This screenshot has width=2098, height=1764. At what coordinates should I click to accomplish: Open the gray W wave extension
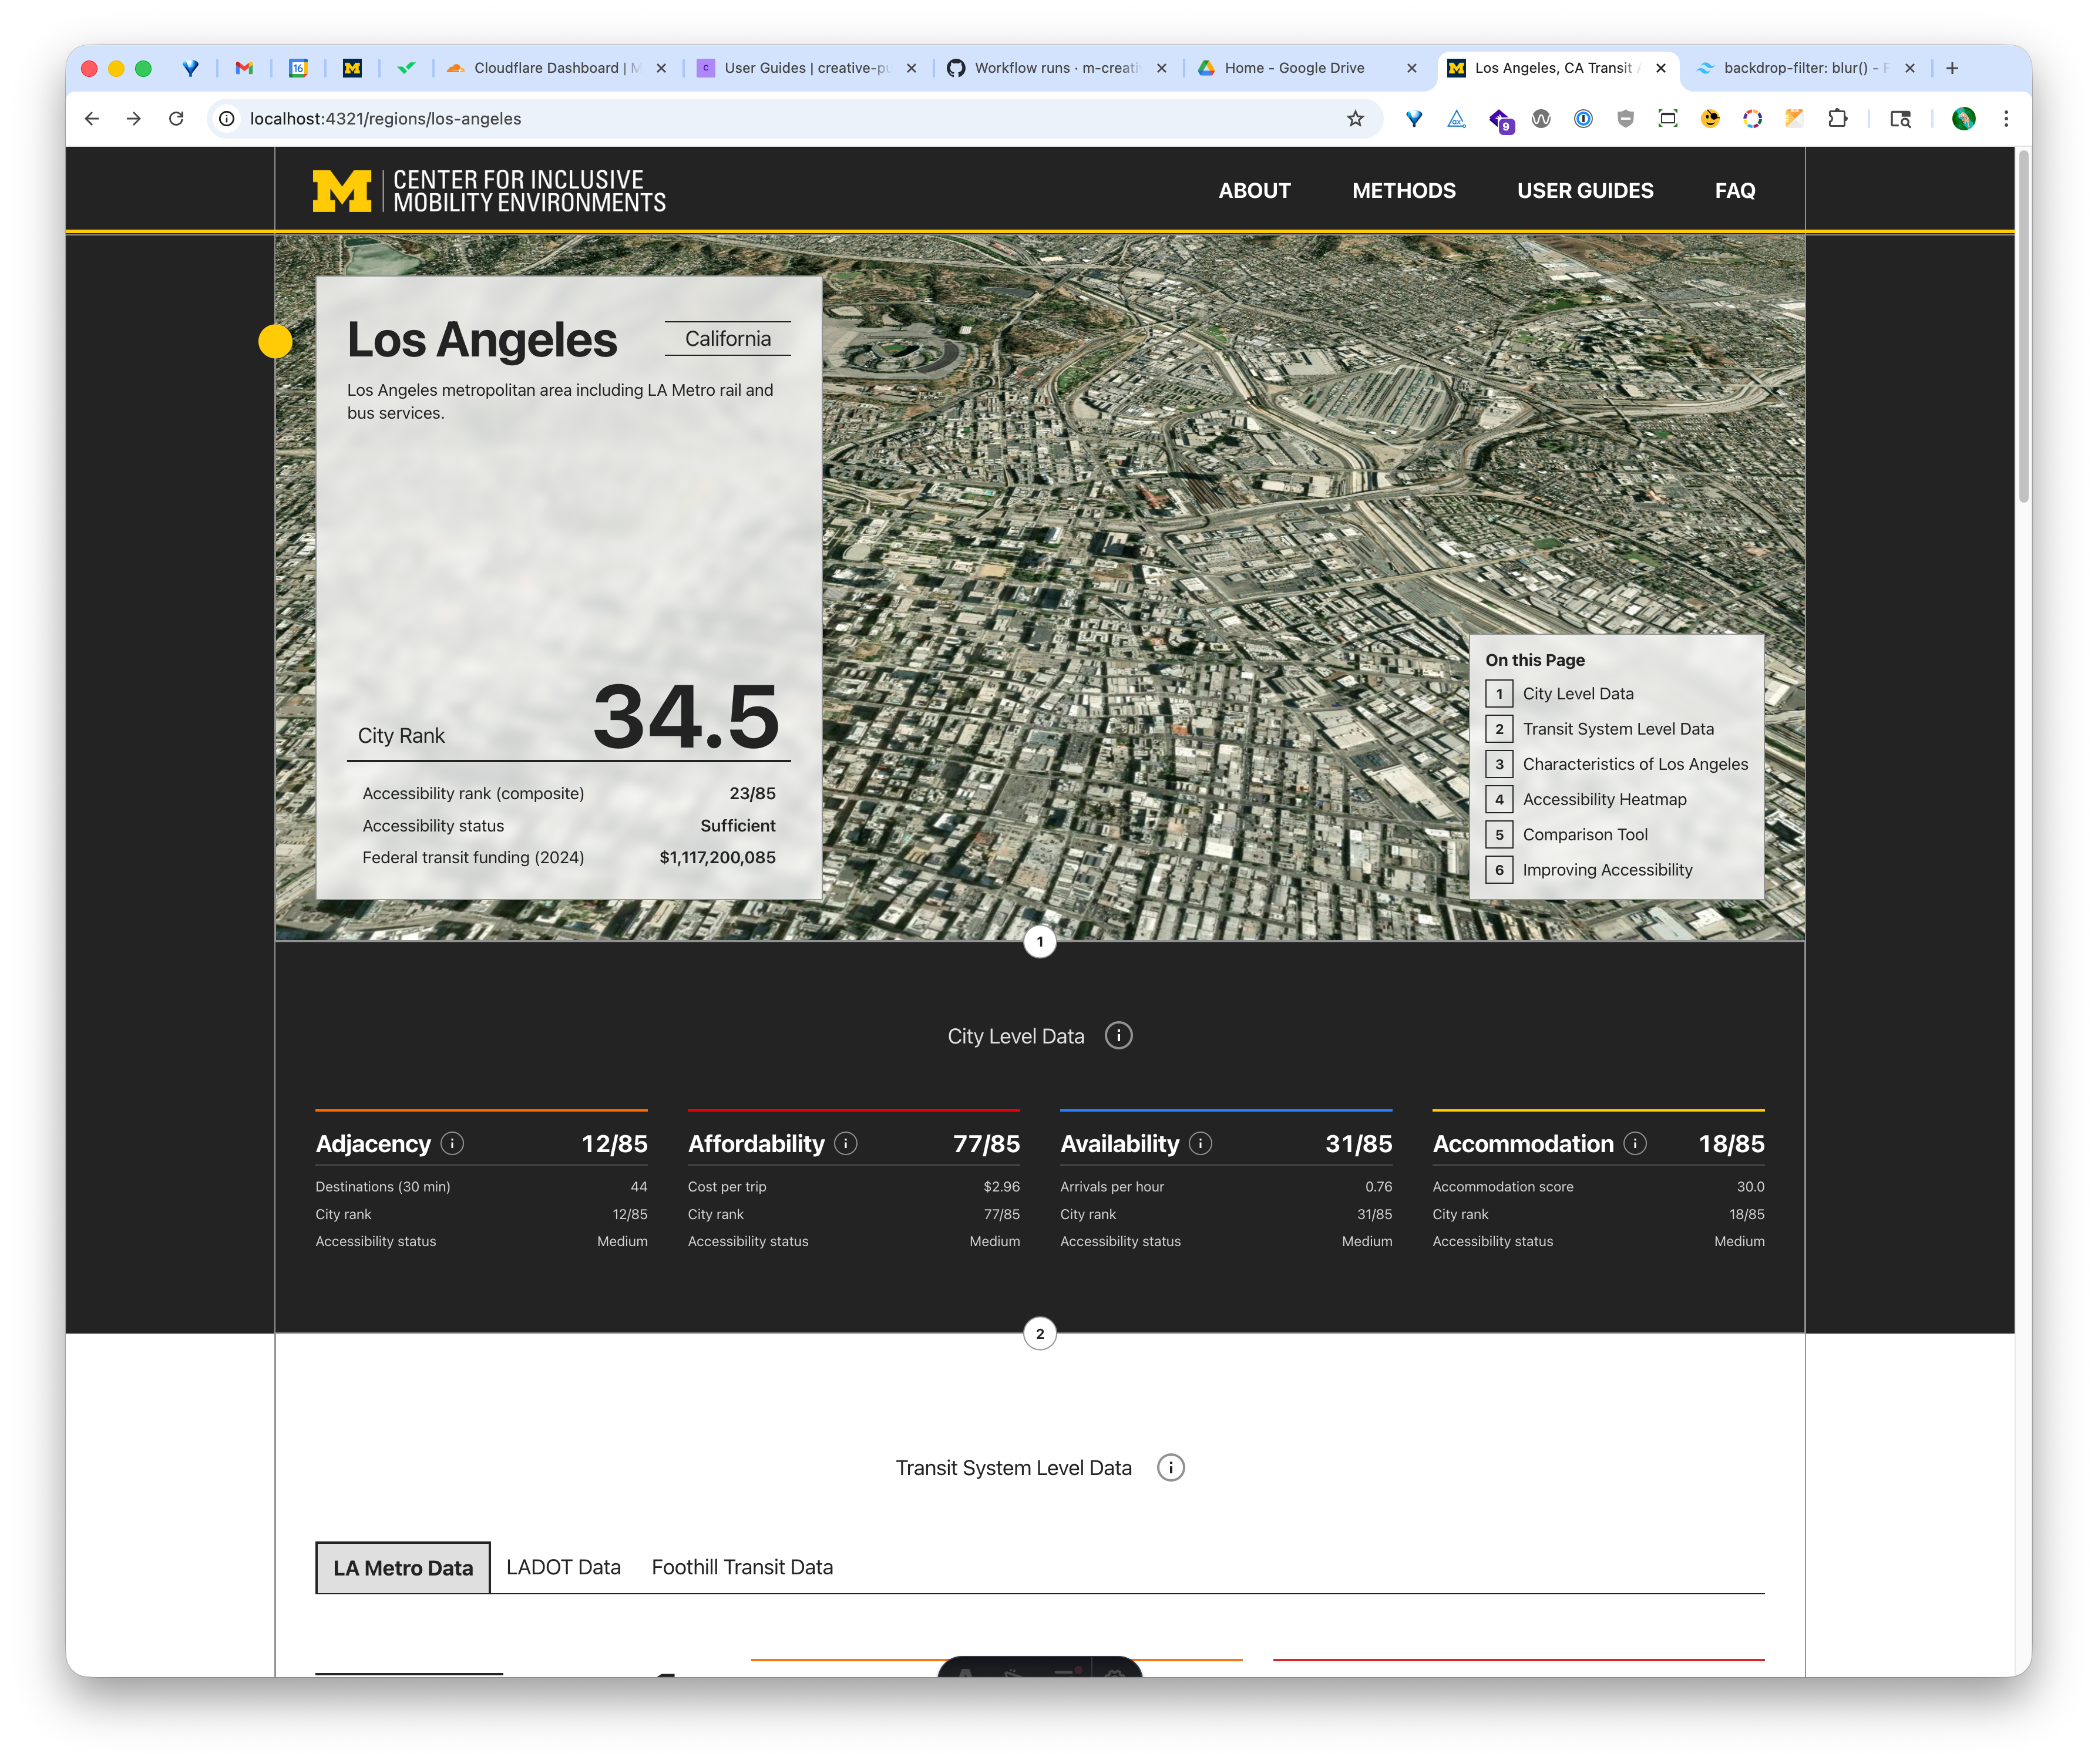(x=1541, y=119)
